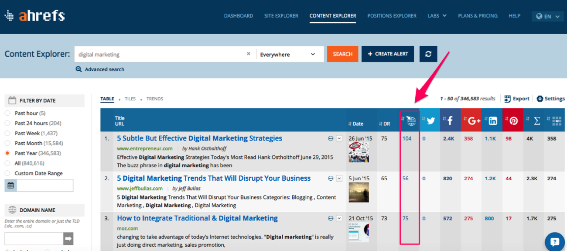Sort by referring domains globe icon
This screenshot has width=567, height=251.
pos(410,121)
